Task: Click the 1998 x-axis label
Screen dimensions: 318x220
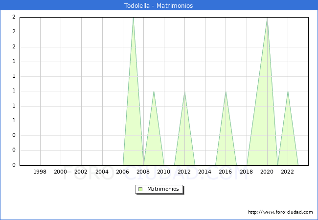Action: click(x=40, y=172)
